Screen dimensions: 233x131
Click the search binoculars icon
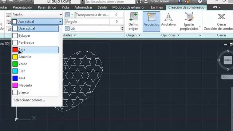click(x=139, y=1)
